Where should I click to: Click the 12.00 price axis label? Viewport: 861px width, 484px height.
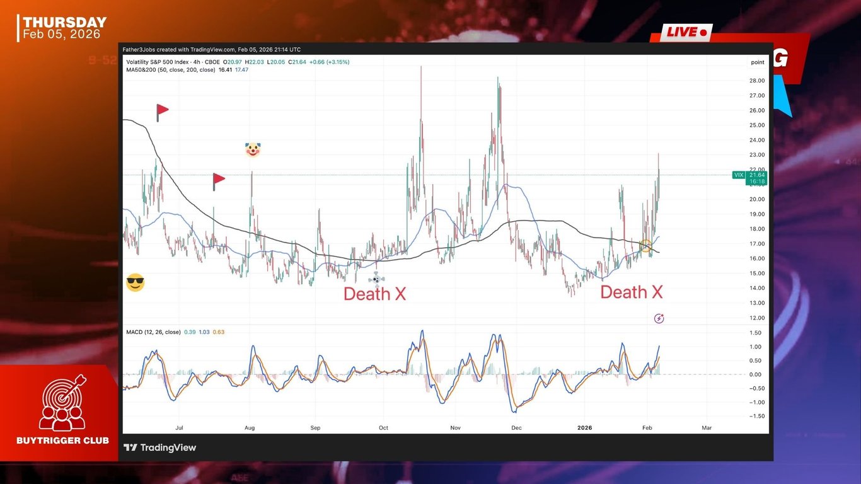(x=757, y=318)
